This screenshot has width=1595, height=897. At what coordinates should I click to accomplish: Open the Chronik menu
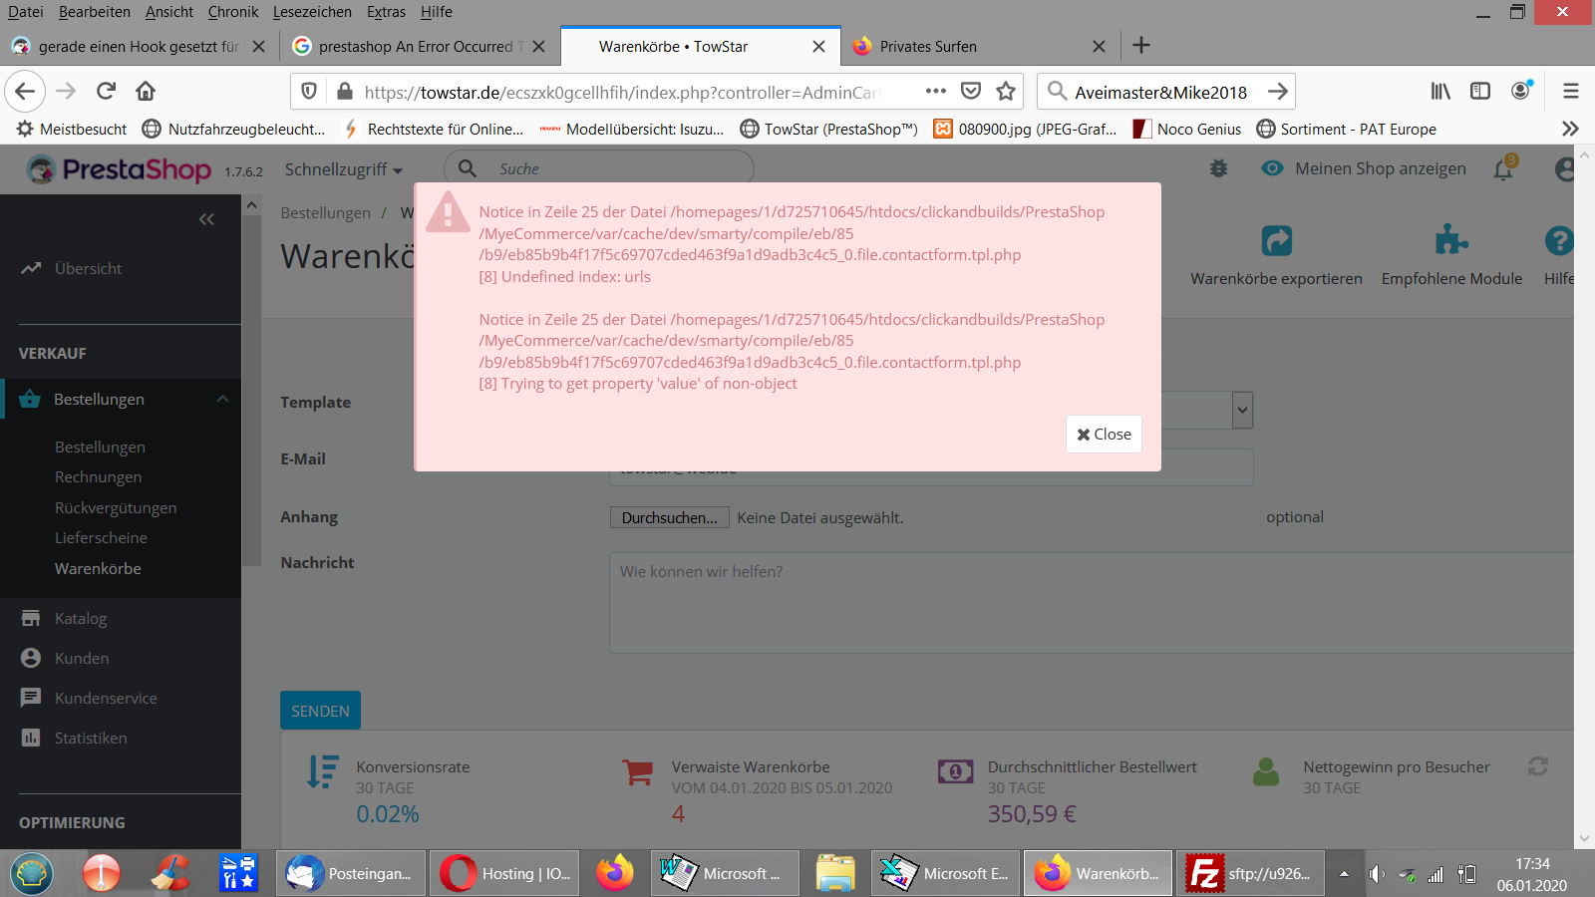[233, 12]
